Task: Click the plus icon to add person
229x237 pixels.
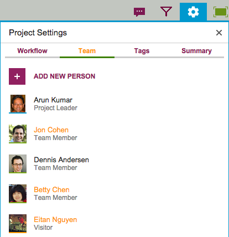Action: pos(17,76)
